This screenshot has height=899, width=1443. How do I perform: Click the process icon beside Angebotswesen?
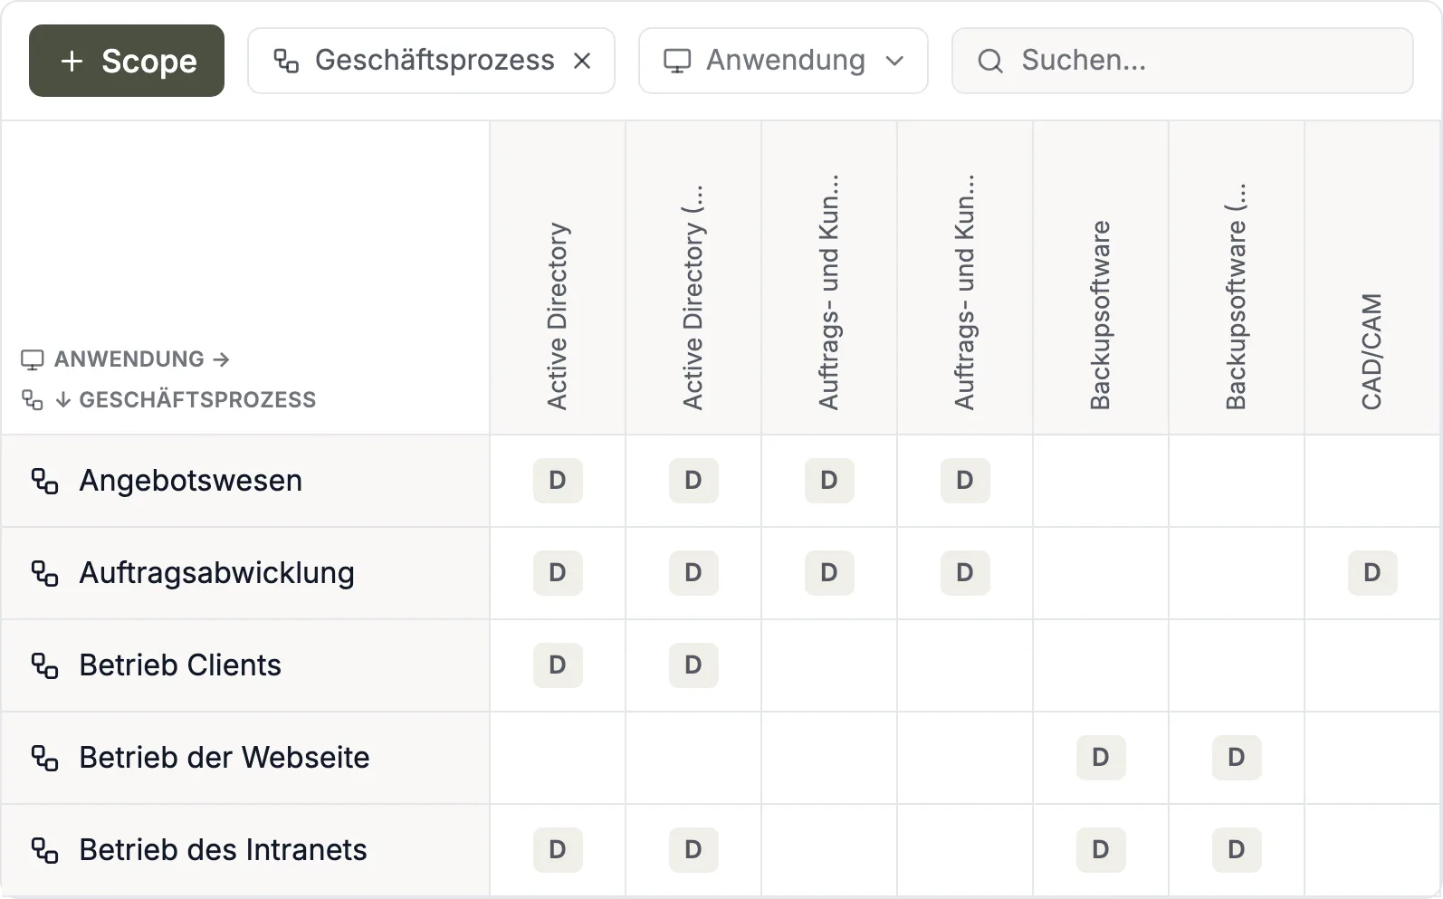point(44,481)
